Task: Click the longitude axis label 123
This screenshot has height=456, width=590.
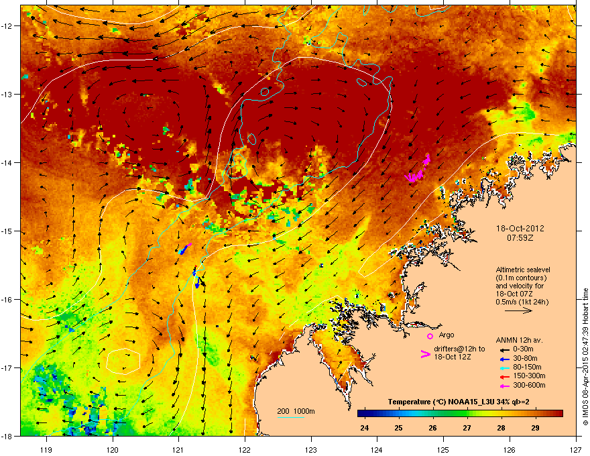Action: click(x=311, y=449)
